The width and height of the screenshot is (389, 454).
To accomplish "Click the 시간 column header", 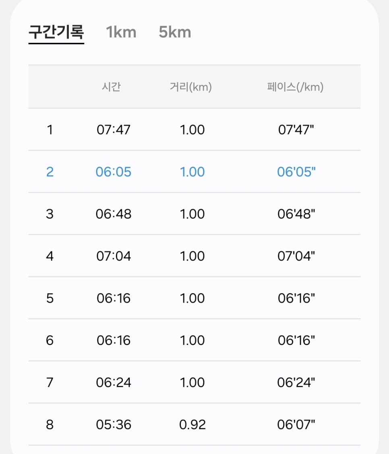I will [111, 87].
